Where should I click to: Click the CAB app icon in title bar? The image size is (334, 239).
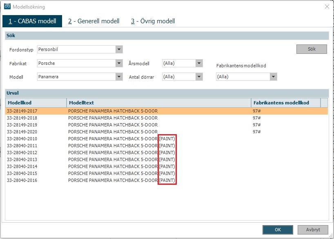tap(7, 7)
